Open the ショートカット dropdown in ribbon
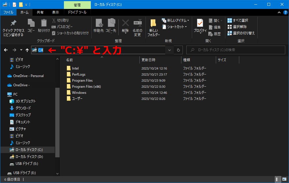The image size is (289, 183). point(174,27)
